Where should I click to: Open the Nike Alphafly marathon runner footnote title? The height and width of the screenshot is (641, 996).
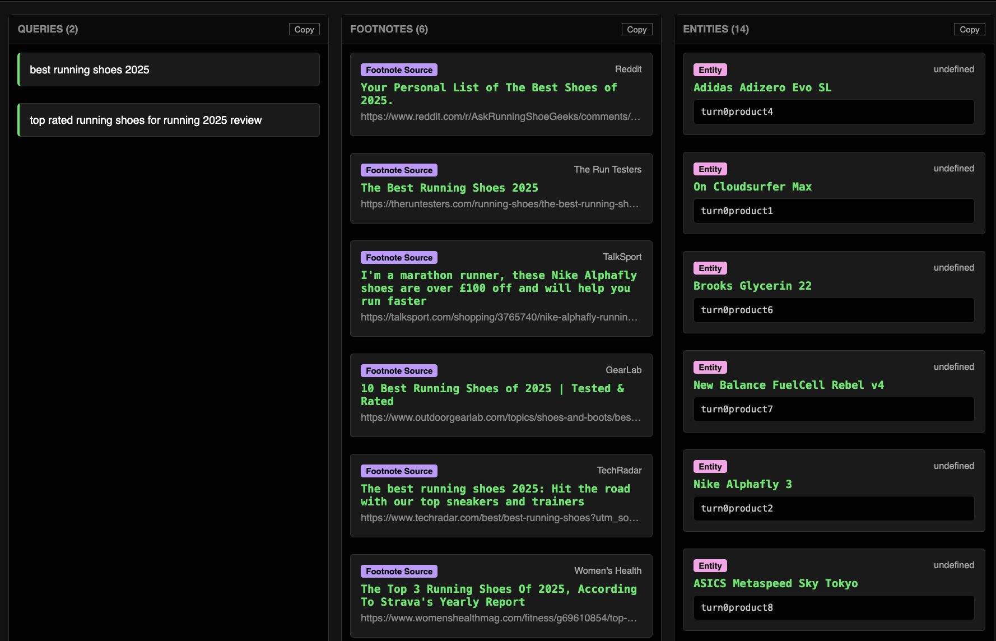[499, 288]
